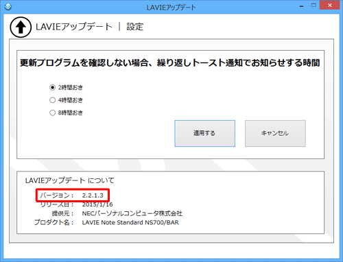This screenshot has height=262, width=343.
Task: Click product name LAVIE Note Standard NS700/BAR
Action: [130, 222]
